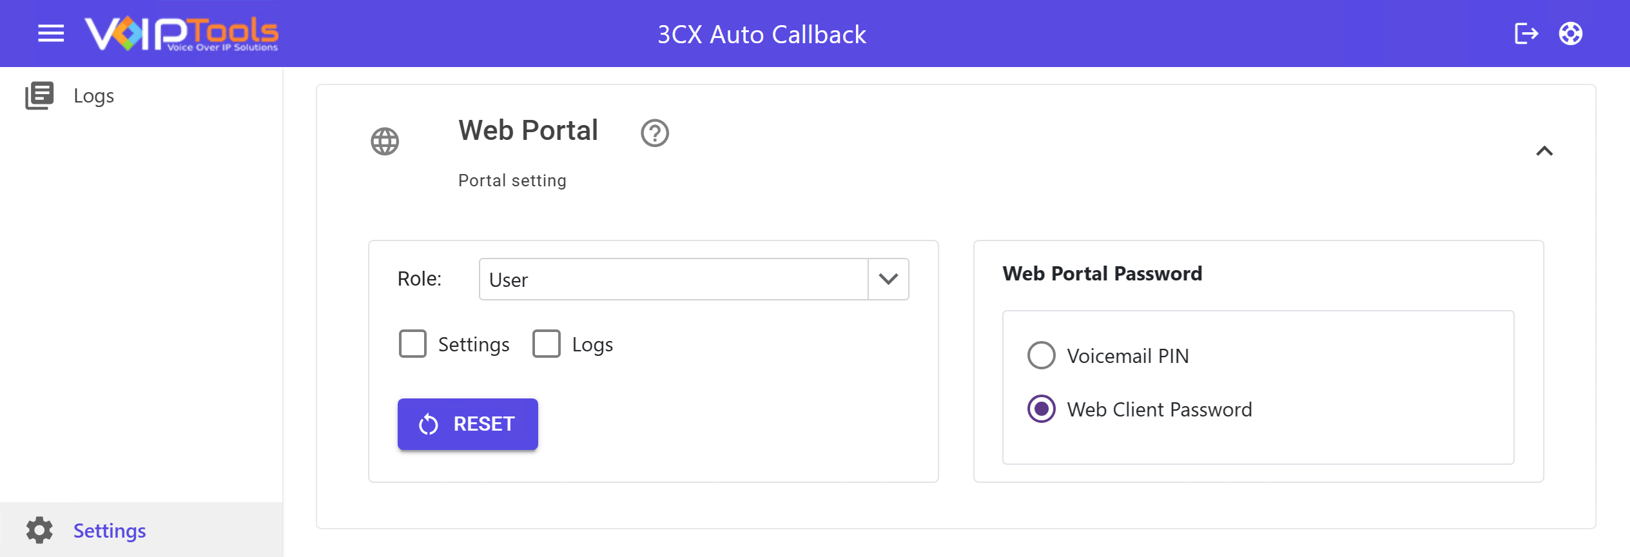Open Web Portal help question mark
This screenshot has height=557, width=1630.
tap(655, 133)
